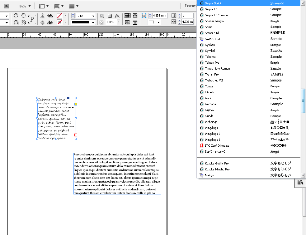Click the Number of Columns icon

pos(174,16)
